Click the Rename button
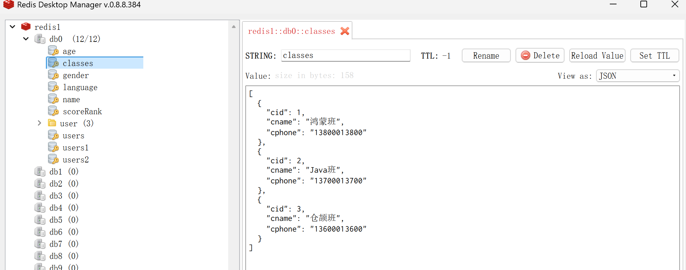Image resolution: width=686 pixels, height=270 pixels. coord(486,56)
